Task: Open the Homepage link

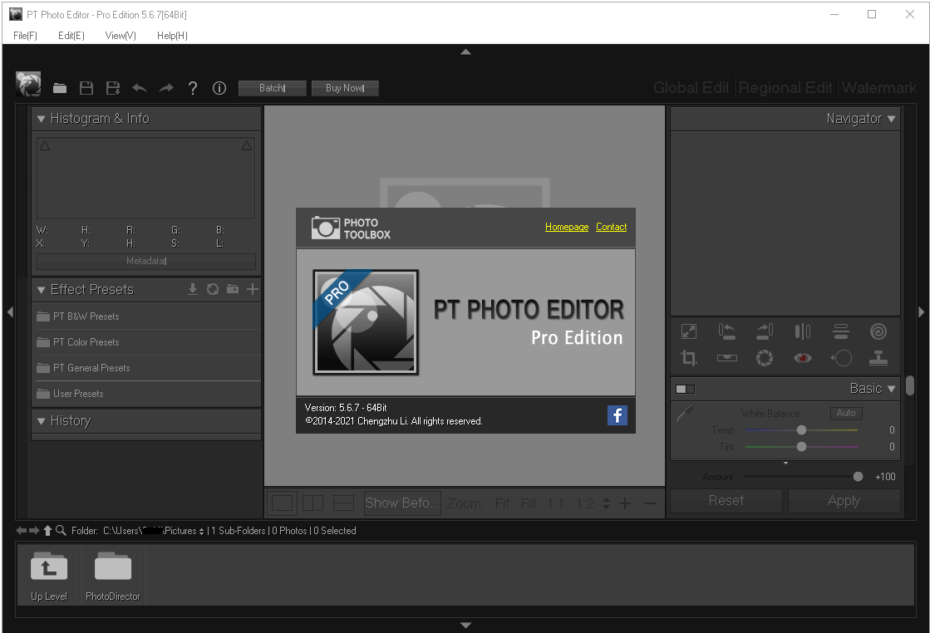Action: (567, 227)
